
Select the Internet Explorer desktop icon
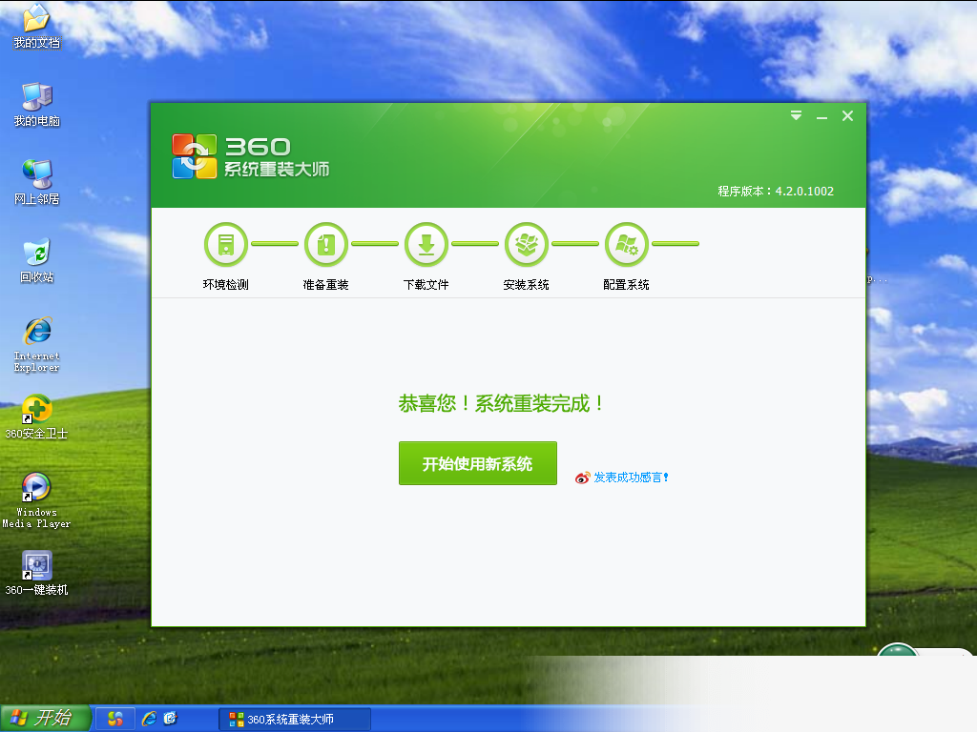[x=37, y=345]
